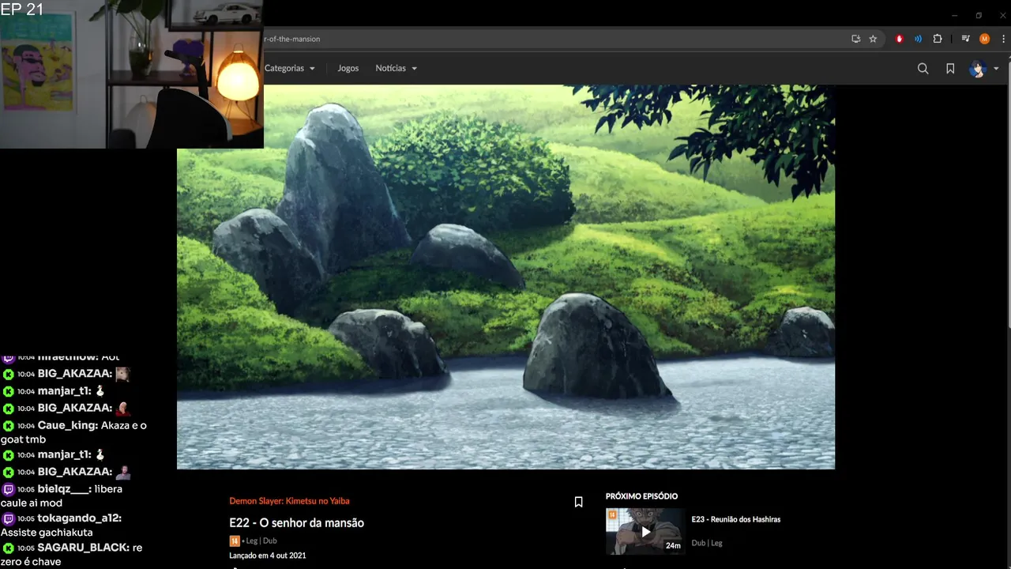Viewport: 1011px width, 569px height.
Task: Click the PRÓXIMO EPISÓDIO heading
Action: (641, 496)
